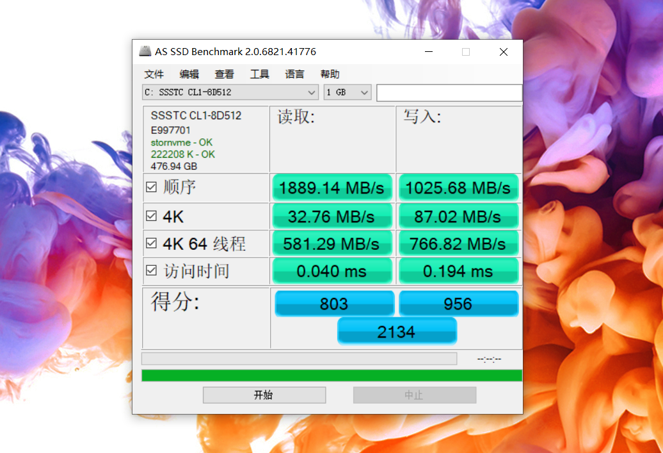
Task: Click the empty input field beside the size dropdown
Action: tap(449, 93)
